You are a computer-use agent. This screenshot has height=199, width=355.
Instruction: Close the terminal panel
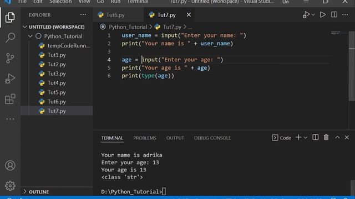[x=347, y=138]
